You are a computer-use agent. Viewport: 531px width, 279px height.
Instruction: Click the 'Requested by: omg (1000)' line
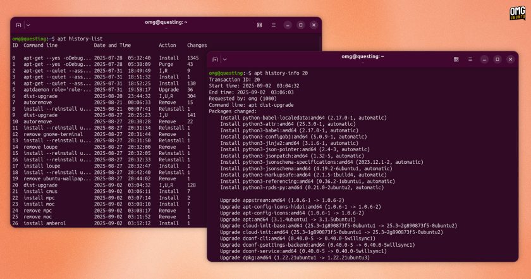[243, 99]
